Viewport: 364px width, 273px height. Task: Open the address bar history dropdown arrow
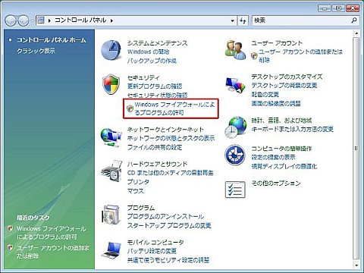(233, 20)
